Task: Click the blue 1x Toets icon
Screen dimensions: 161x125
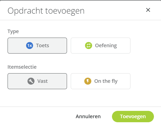Action: click(30, 45)
